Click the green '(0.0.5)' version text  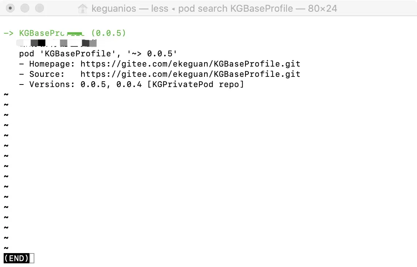click(108, 33)
